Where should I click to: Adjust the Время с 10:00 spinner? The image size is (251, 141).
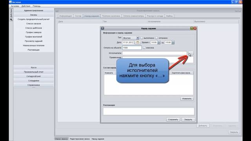[158, 42]
